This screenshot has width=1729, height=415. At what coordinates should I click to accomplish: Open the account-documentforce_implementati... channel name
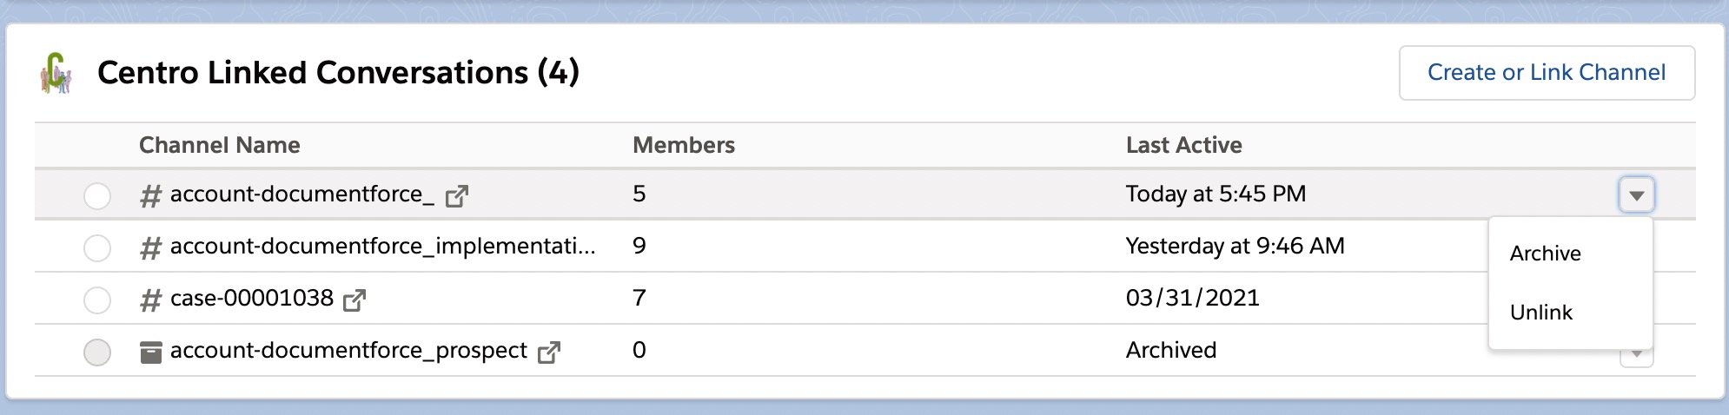(382, 247)
